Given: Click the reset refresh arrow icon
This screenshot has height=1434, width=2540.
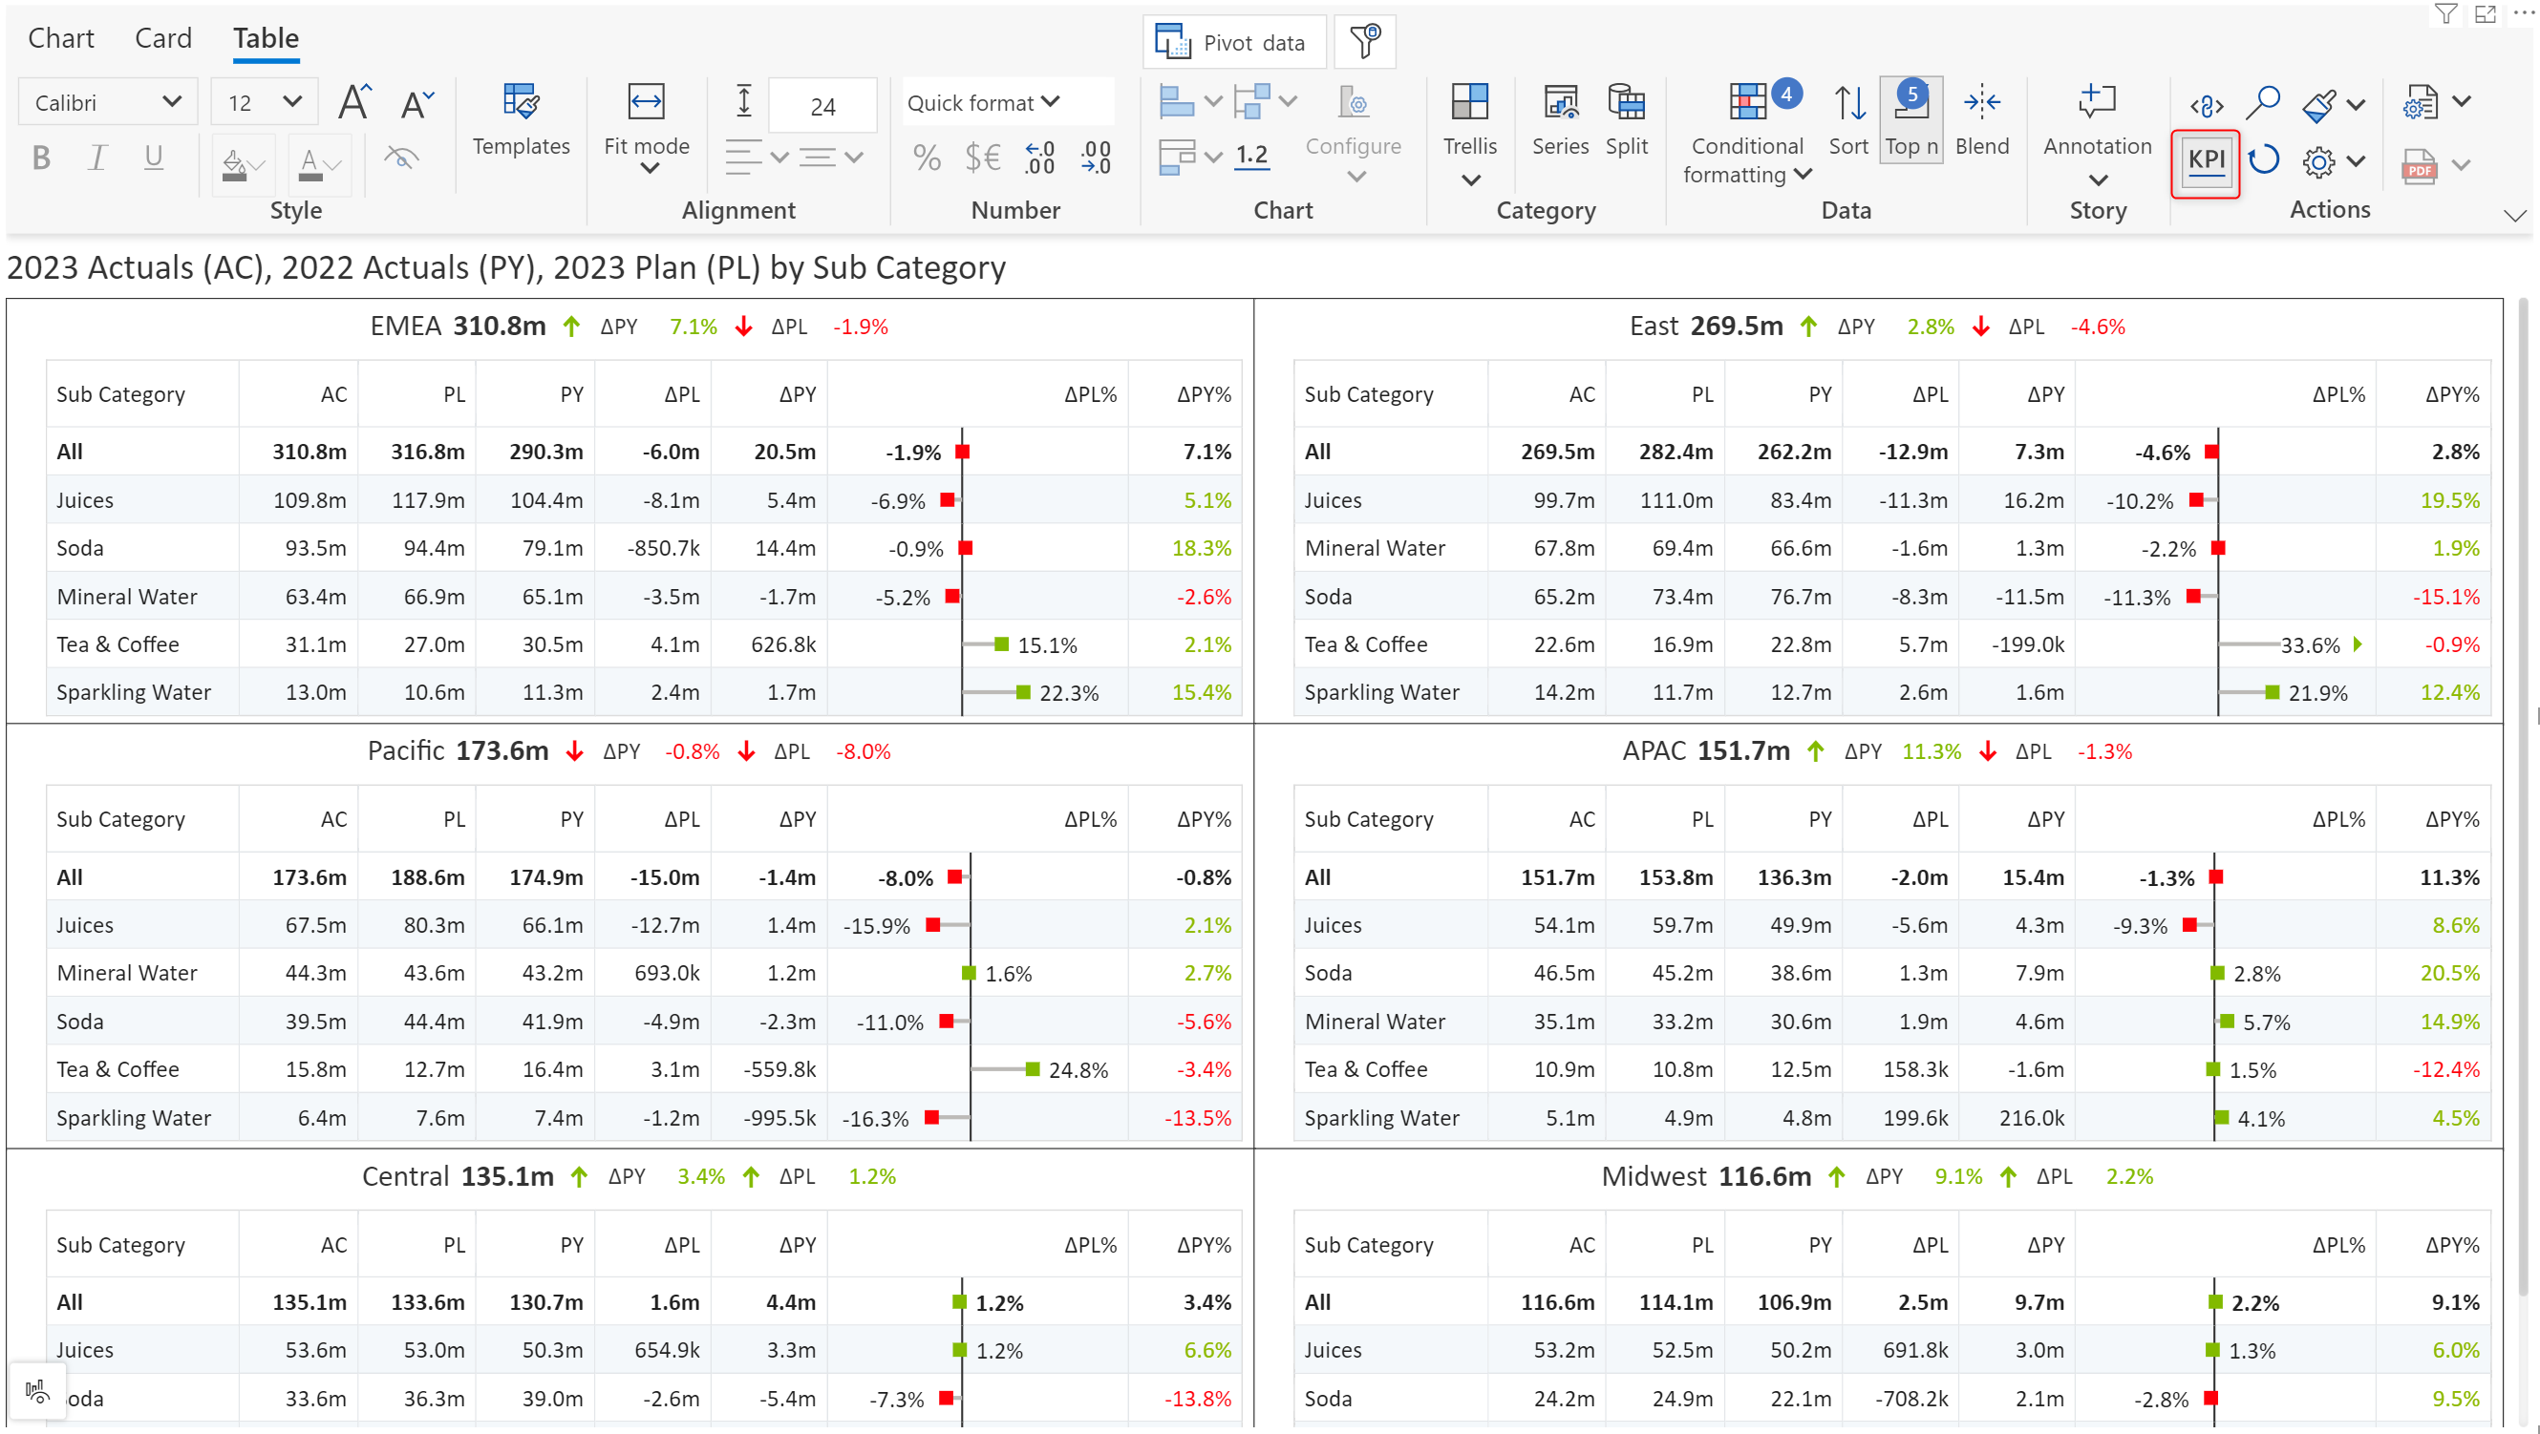Looking at the screenshot, I should coord(2264,159).
